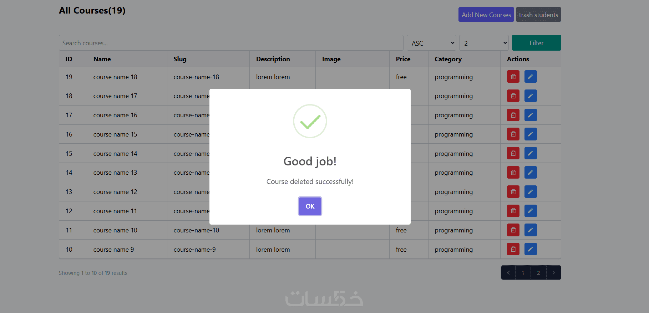Click the trash students button
This screenshot has width=649, height=313.
point(538,15)
